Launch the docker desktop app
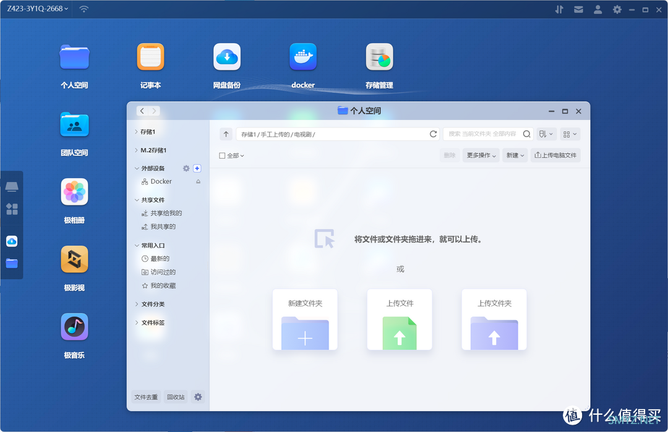This screenshot has width=668, height=432. coord(303,57)
